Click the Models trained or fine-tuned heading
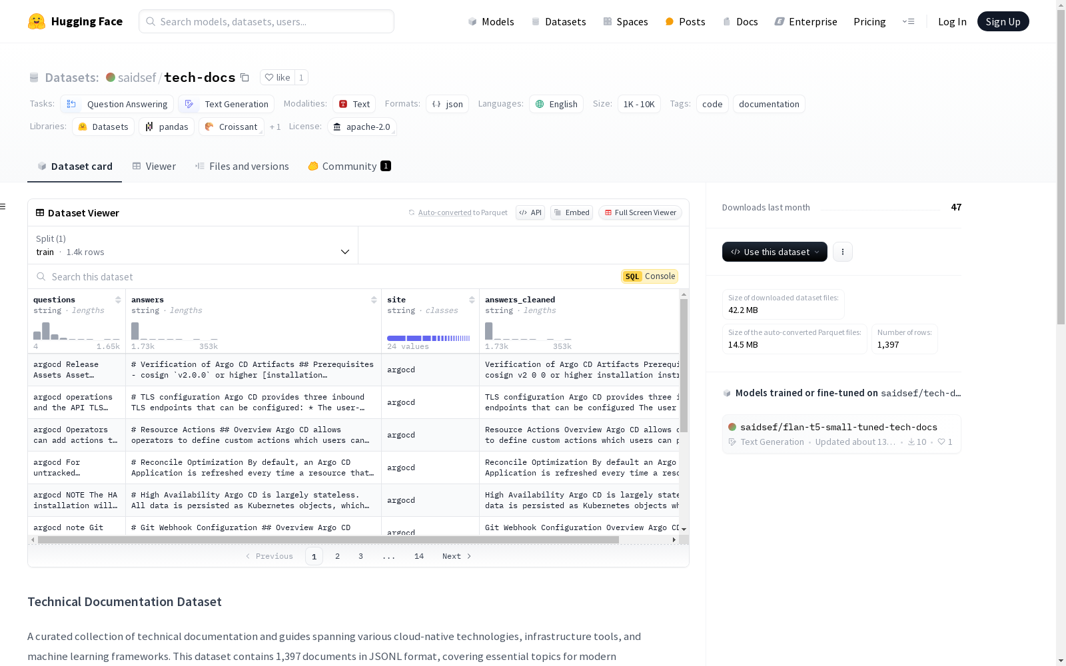The height and width of the screenshot is (666, 1066). click(841, 393)
